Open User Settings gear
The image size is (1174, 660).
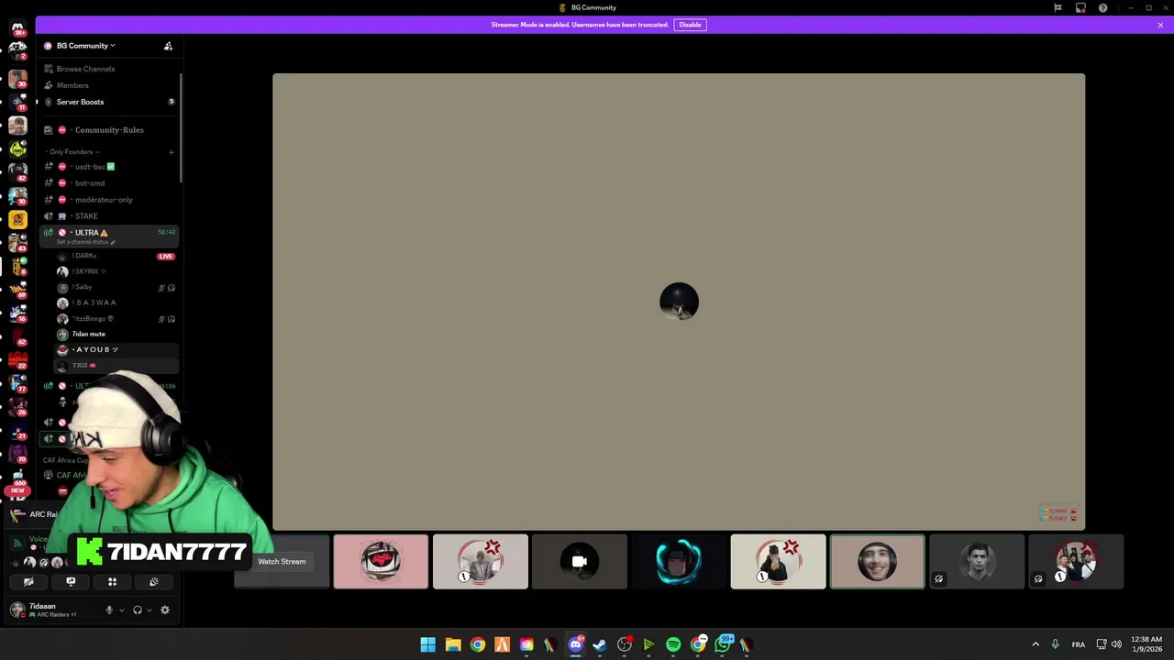click(165, 610)
